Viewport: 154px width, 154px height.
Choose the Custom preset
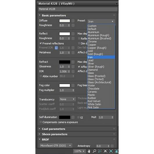coord(101,26)
